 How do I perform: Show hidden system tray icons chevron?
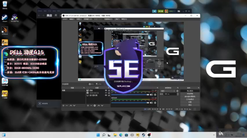coord(214,135)
